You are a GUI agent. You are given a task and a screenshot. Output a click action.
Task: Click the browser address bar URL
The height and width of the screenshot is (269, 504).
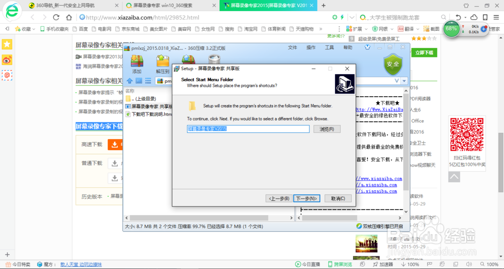pyautogui.click(x=143, y=17)
